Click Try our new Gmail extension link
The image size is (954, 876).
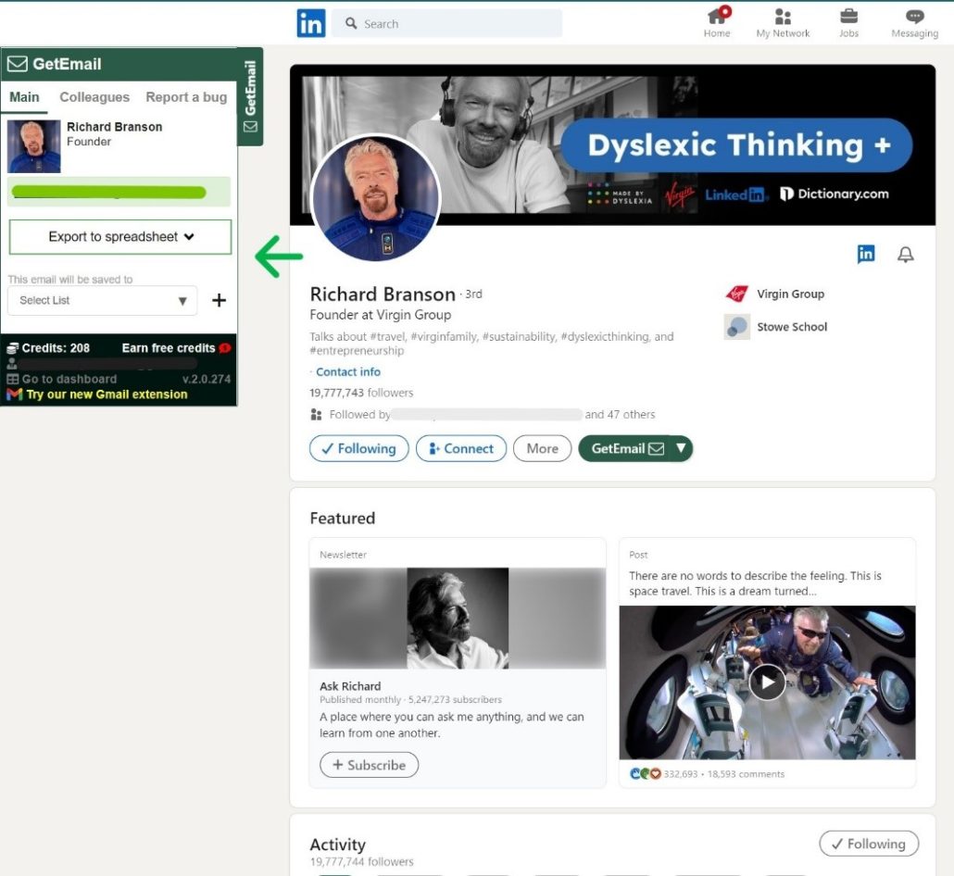point(107,394)
